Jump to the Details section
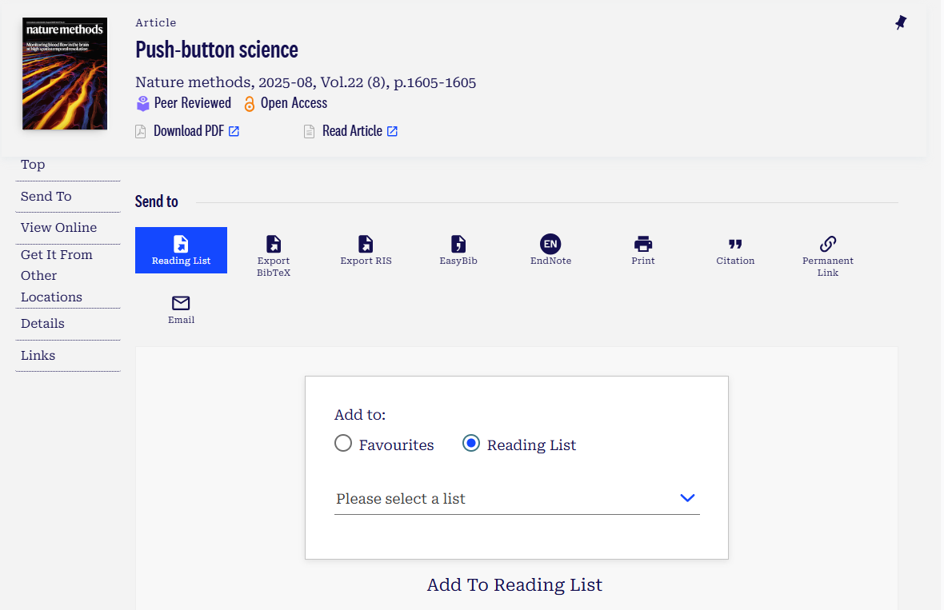The image size is (944, 610). click(x=42, y=324)
